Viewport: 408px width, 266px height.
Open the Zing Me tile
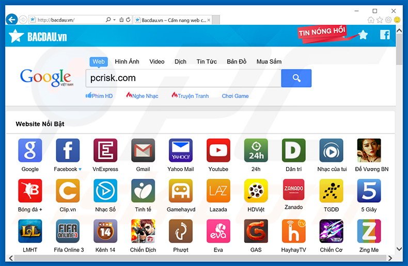pyautogui.click(x=369, y=231)
